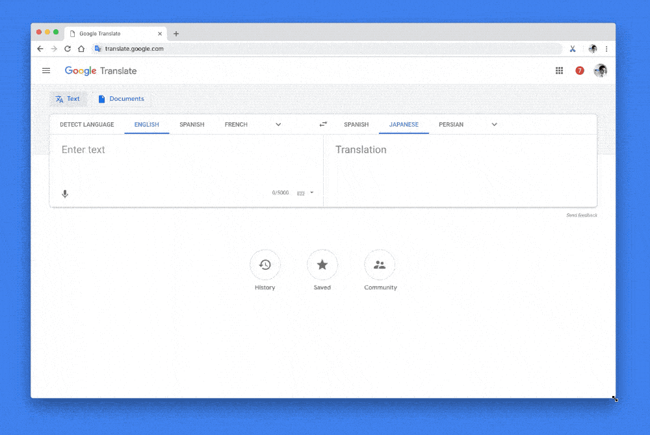The width and height of the screenshot is (650, 435).
Task: Click the scissors extension icon in toolbar
Action: (573, 49)
